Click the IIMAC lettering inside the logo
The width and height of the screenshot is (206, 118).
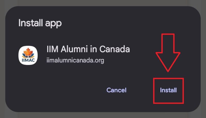pos(28,60)
